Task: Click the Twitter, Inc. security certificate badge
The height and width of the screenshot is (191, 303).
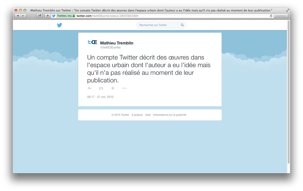Action: pos(66,16)
